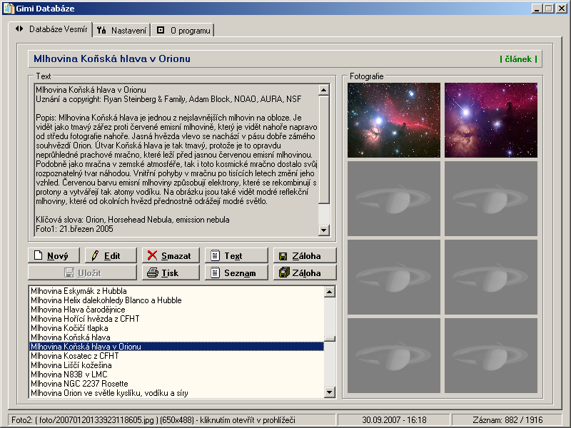Viewport: 571px width, 428px height.
Task: Click the lower Záloha multi-disk button
Action: pyautogui.click(x=300, y=272)
